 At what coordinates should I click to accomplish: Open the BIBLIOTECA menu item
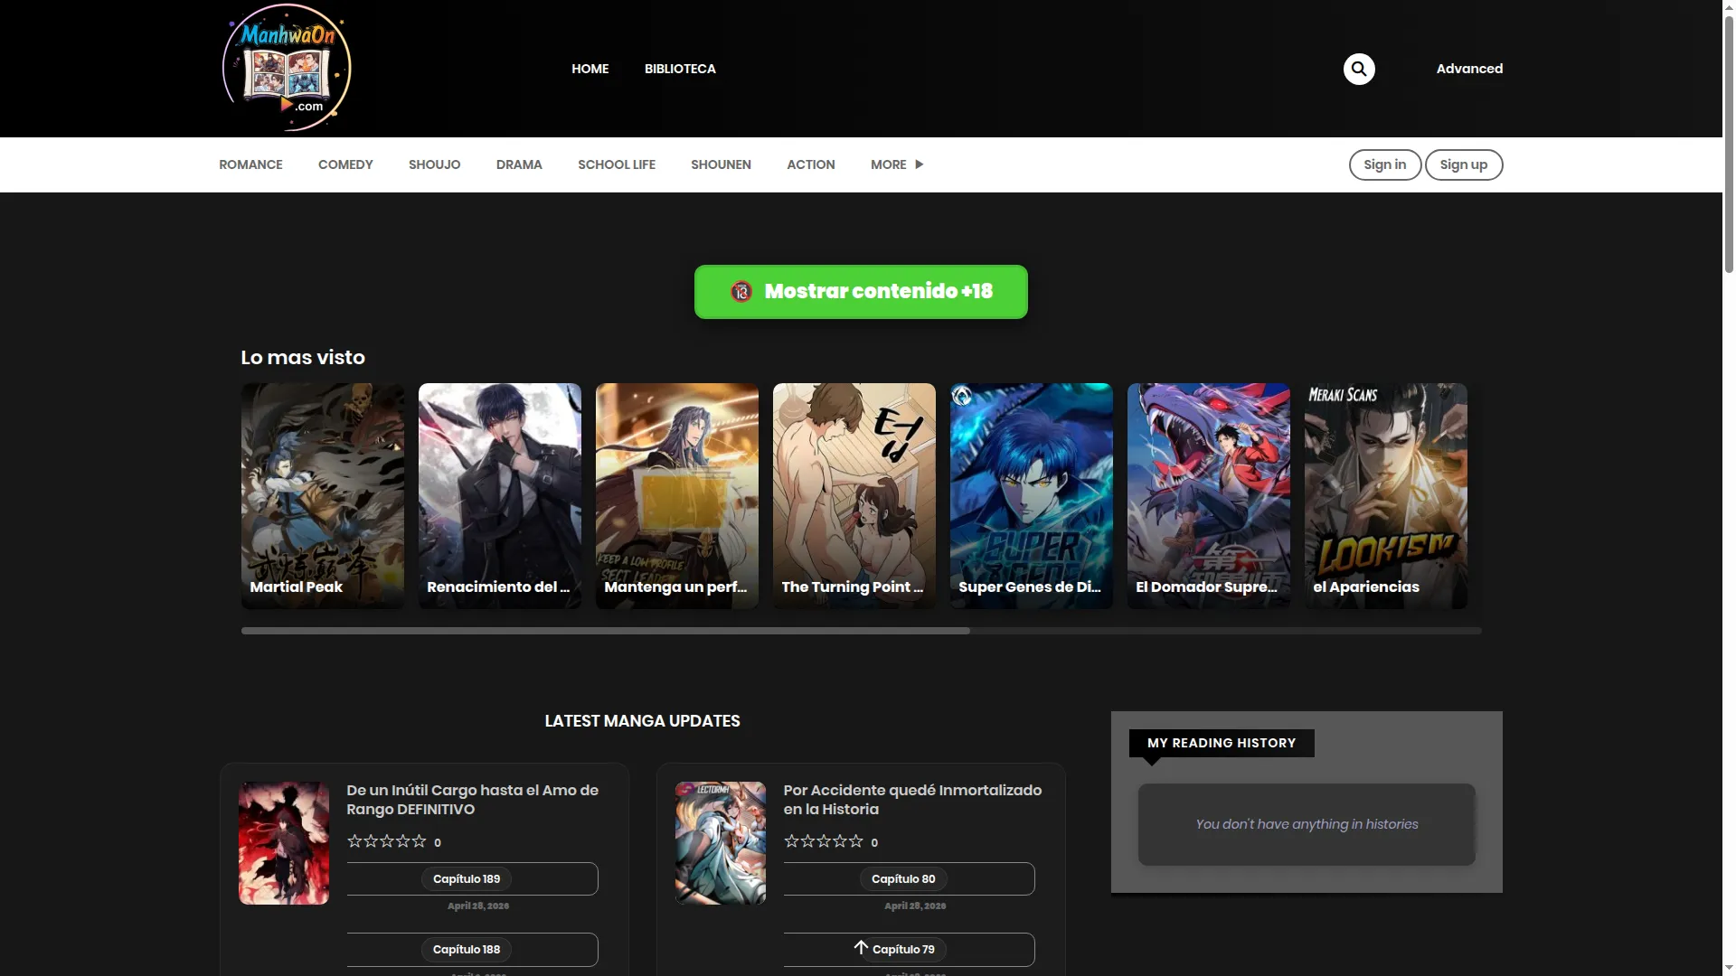coord(680,69)
